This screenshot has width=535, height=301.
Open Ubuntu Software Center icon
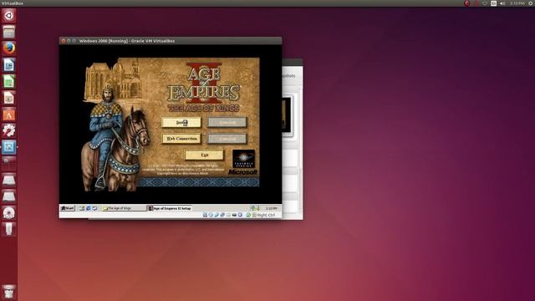click(9, 114)
